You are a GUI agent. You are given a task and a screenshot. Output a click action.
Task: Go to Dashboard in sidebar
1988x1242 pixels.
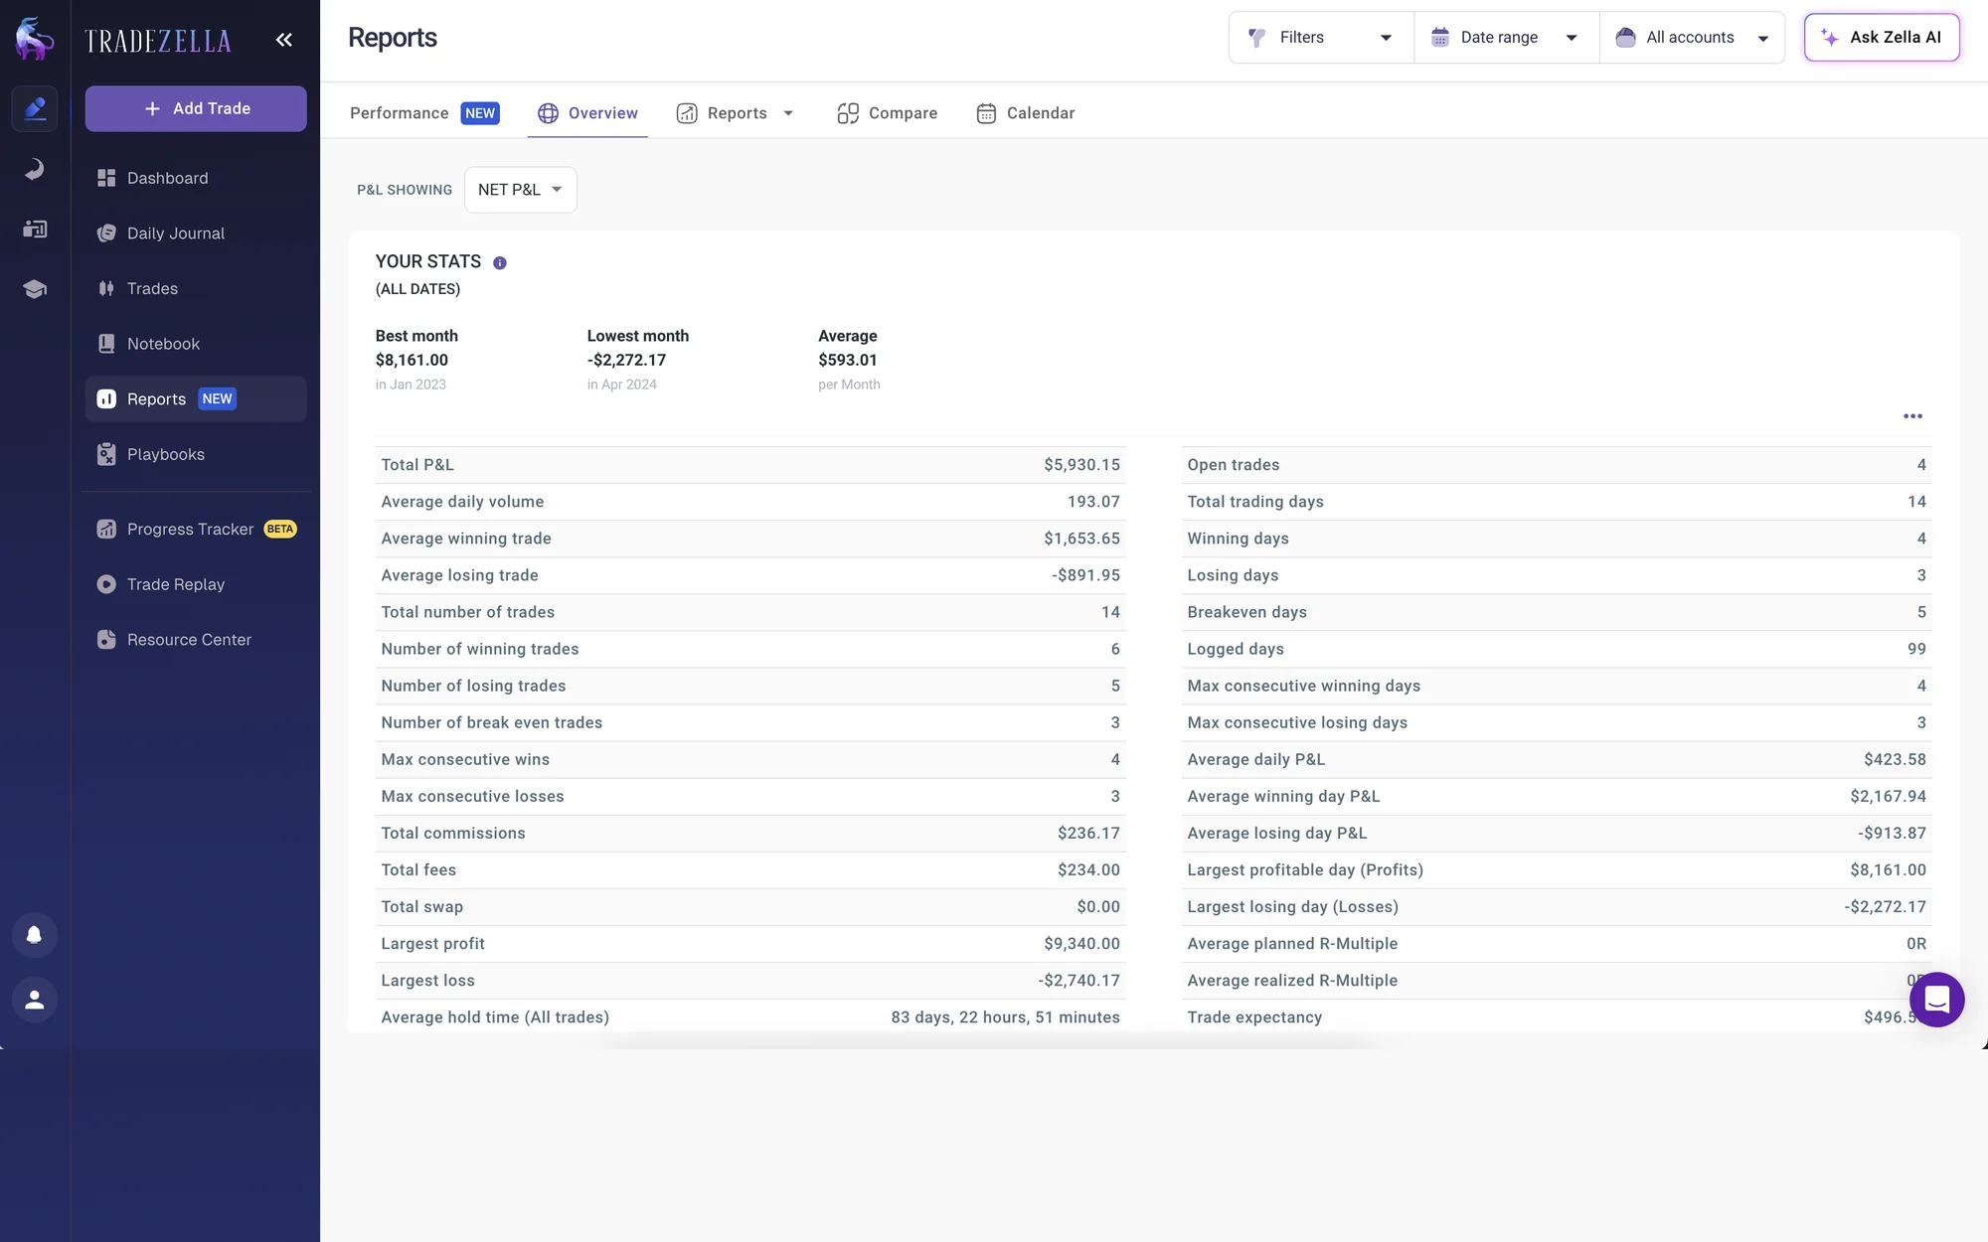click(196, 178)
